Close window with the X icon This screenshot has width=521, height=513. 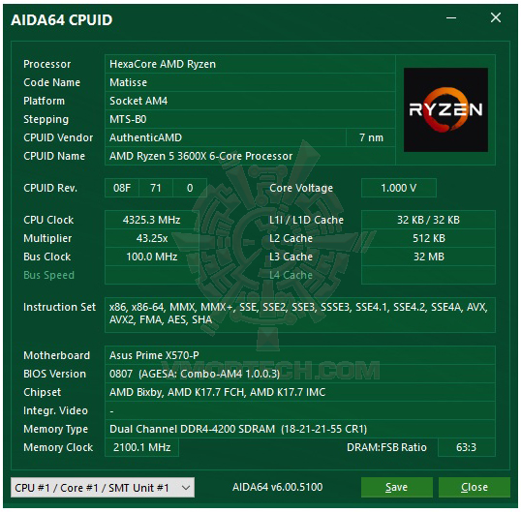pyautogui.click(x=496, y=17)
